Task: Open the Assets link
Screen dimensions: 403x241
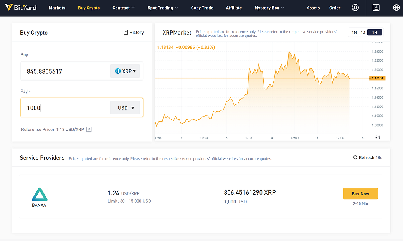Action: pyautogui.click(x=313, y=8)
